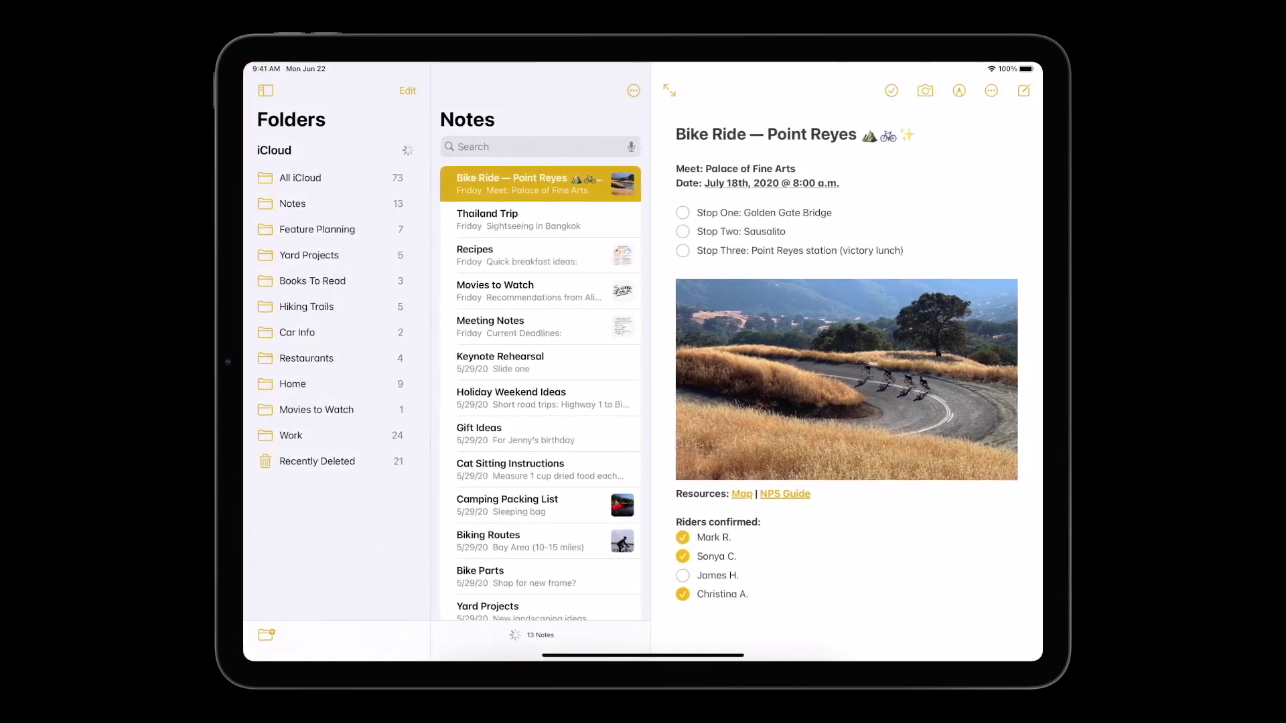Viewport: 1286px width, 723px height.
Task: Uncheck Christina A. from riders confirmed
Action: (683, 594)
